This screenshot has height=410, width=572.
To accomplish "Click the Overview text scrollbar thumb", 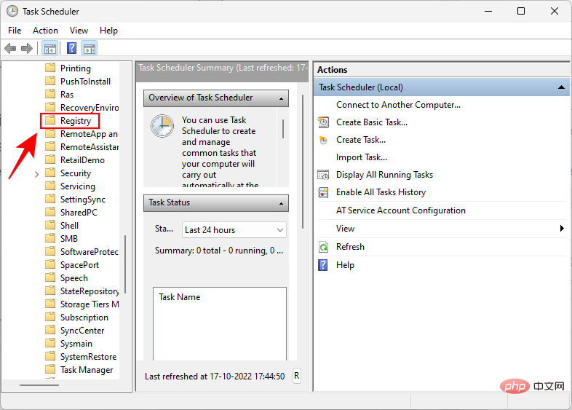I will [x=283, y=128].
